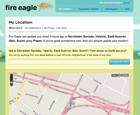The width and height of the screenshot is (140, 115).
Task: Switch map to Hyb hybrid view
Action: (126, 75)
